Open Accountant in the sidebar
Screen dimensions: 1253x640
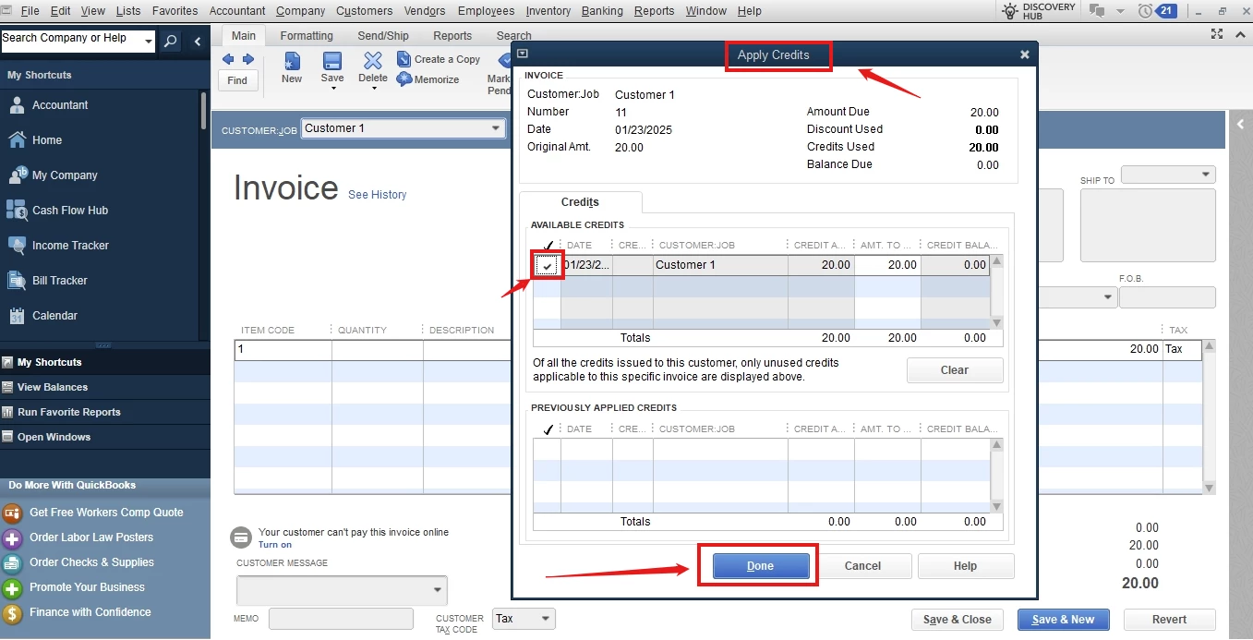60,105
